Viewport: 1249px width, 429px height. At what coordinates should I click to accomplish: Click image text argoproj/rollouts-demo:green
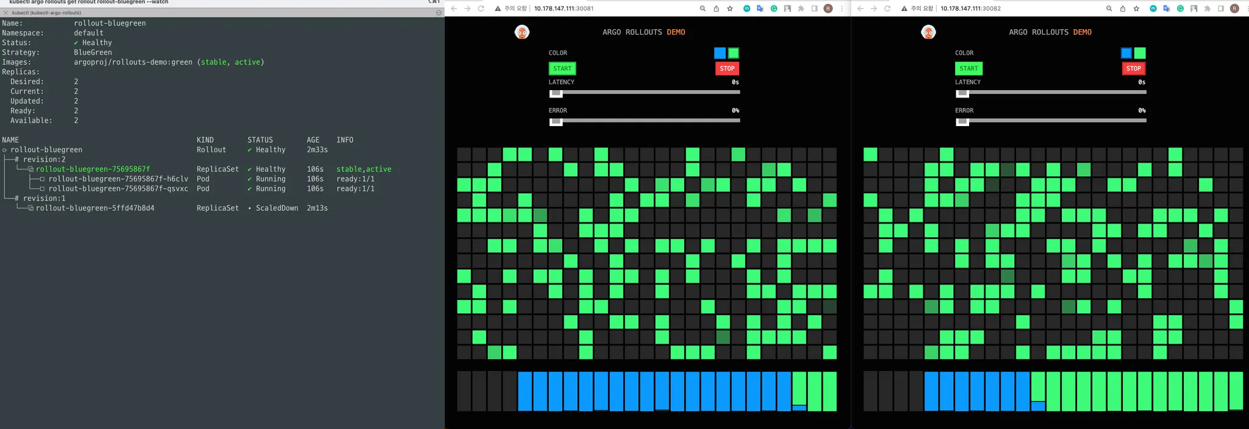(133, 62)
